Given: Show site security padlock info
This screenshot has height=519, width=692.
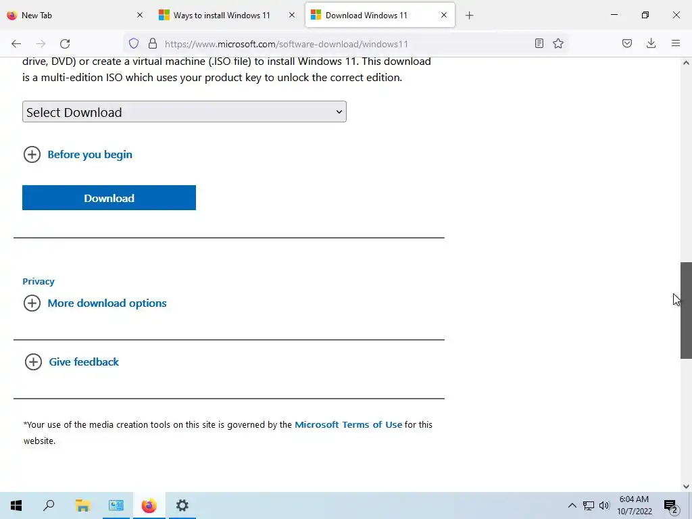Looking at the screenshot, I should (153, 43).
